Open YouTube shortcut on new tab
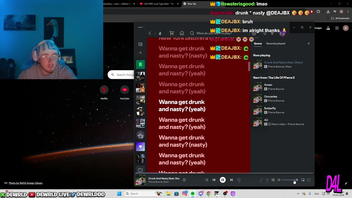This screenshot has width=352, height=198. pos(125,93)
